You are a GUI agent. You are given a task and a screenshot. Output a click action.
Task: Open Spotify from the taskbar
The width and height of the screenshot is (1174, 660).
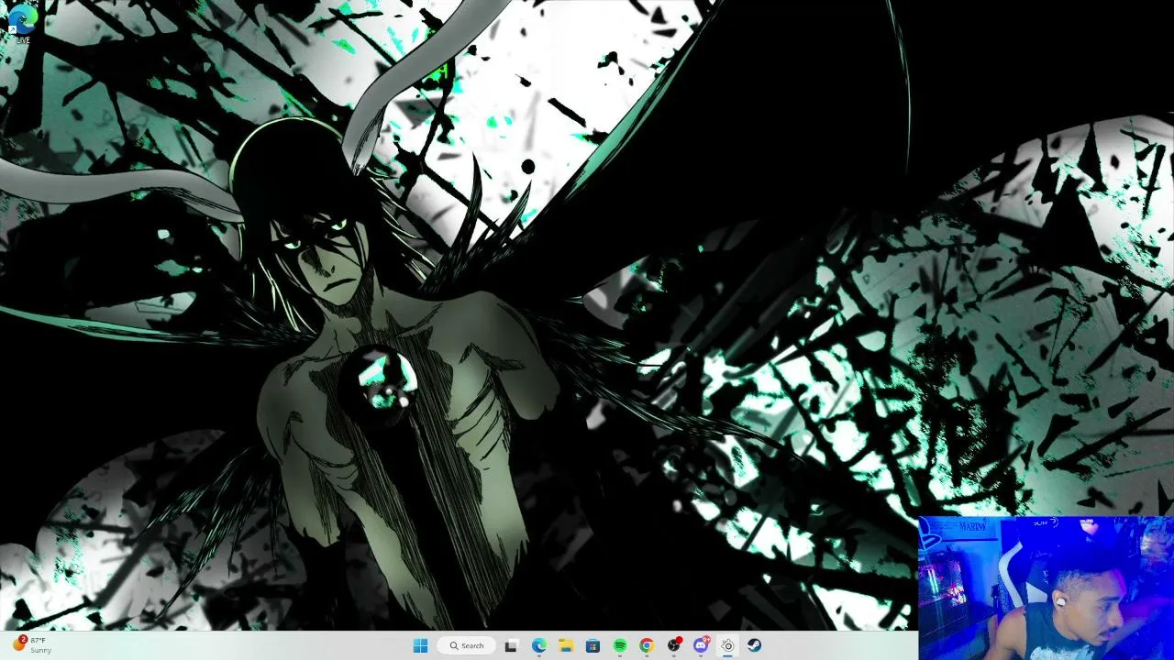(x=620, y=645)
